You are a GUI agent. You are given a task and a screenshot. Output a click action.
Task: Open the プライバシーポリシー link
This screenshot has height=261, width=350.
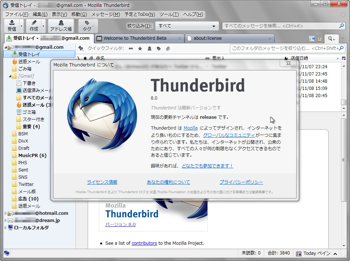(241, 182)
